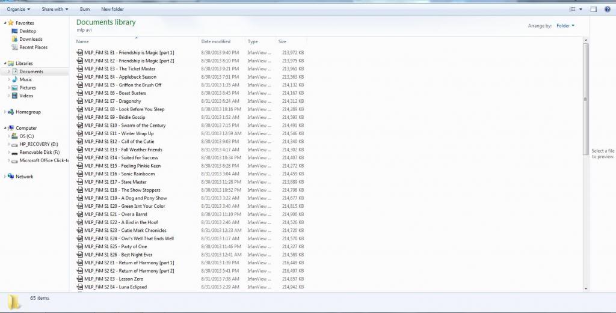Select file icon for S1 E26 Best Night Ever
Image resolution: width=616 pixels, height=313 pixels.
[x=80, y=255]
